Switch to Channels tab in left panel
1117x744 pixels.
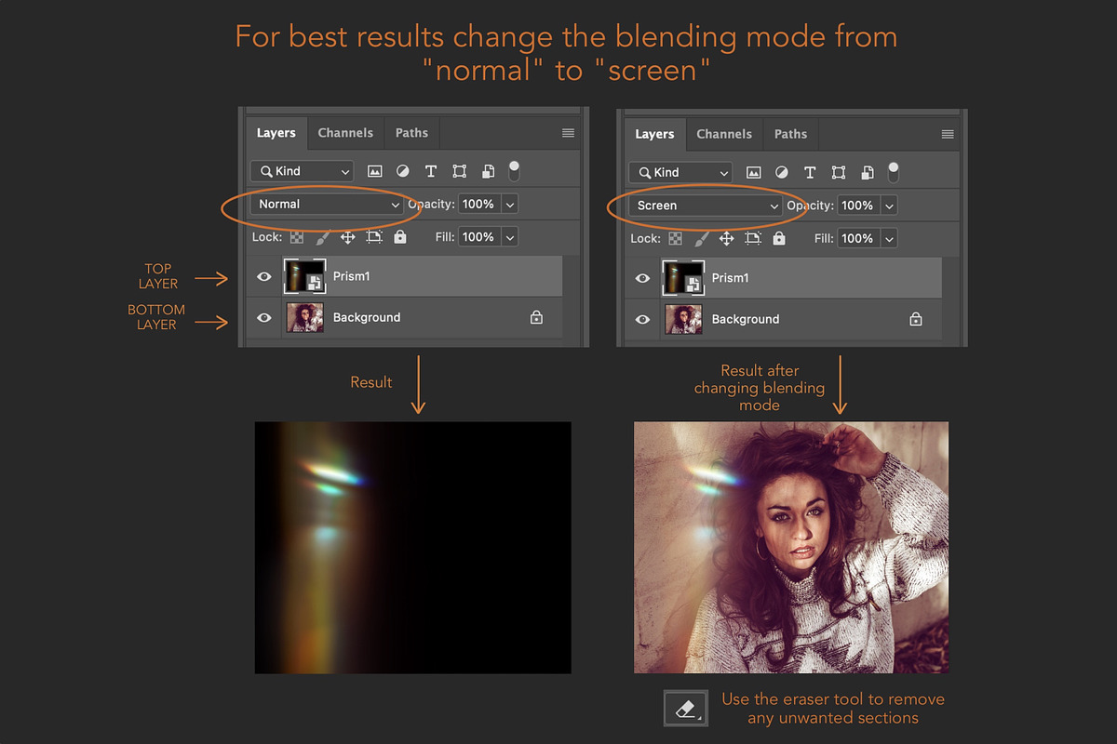pyautogui.click(x=345, y=133)
